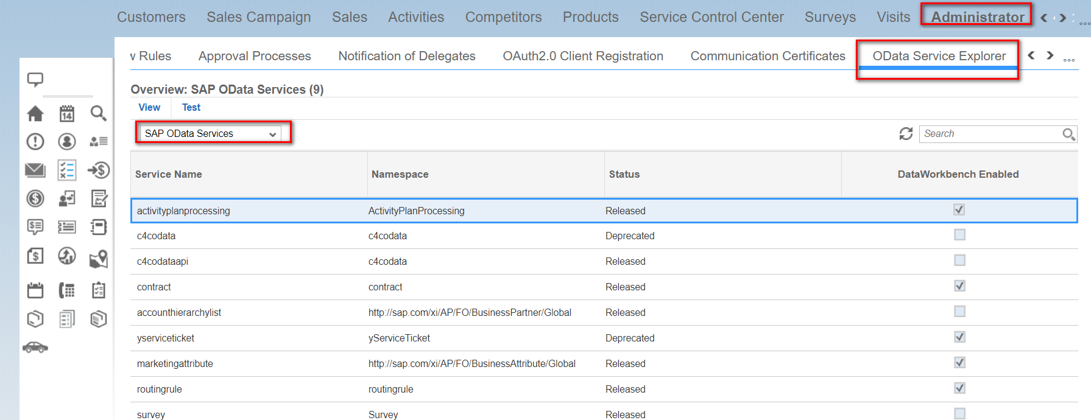
Task: Open the car vehicle icon
Action: 35,347
